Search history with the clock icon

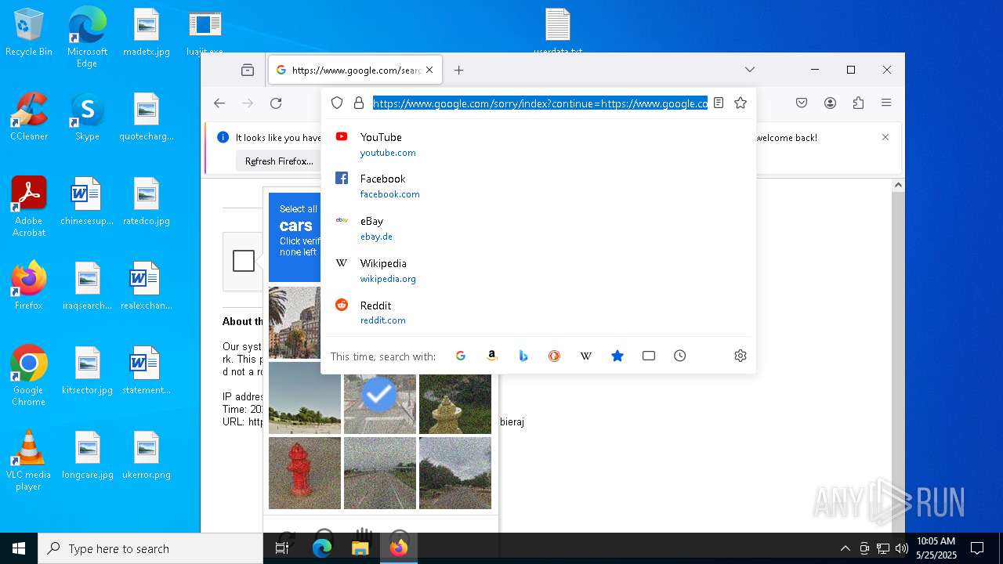(680, 356)
